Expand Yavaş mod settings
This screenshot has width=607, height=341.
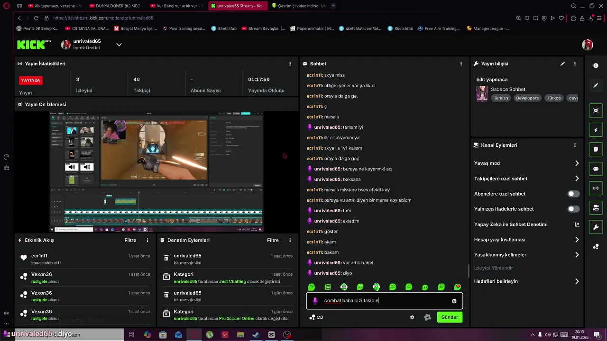click(577, 163)
